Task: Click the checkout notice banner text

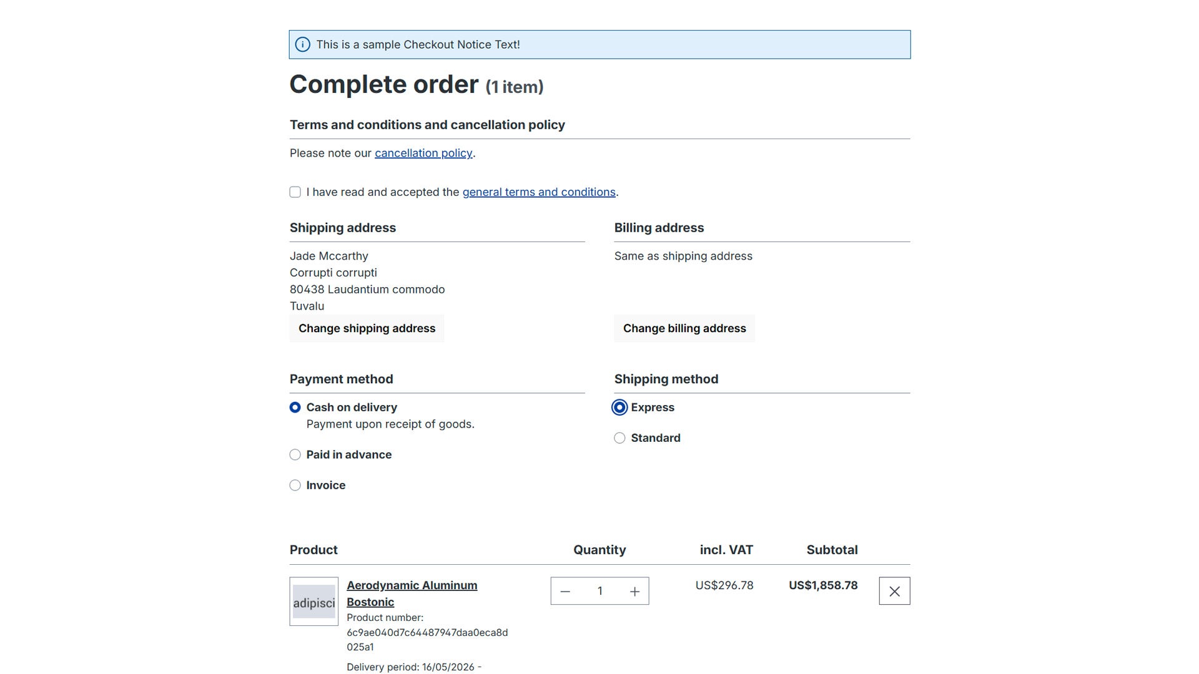Action: click(x=418, y=44)
